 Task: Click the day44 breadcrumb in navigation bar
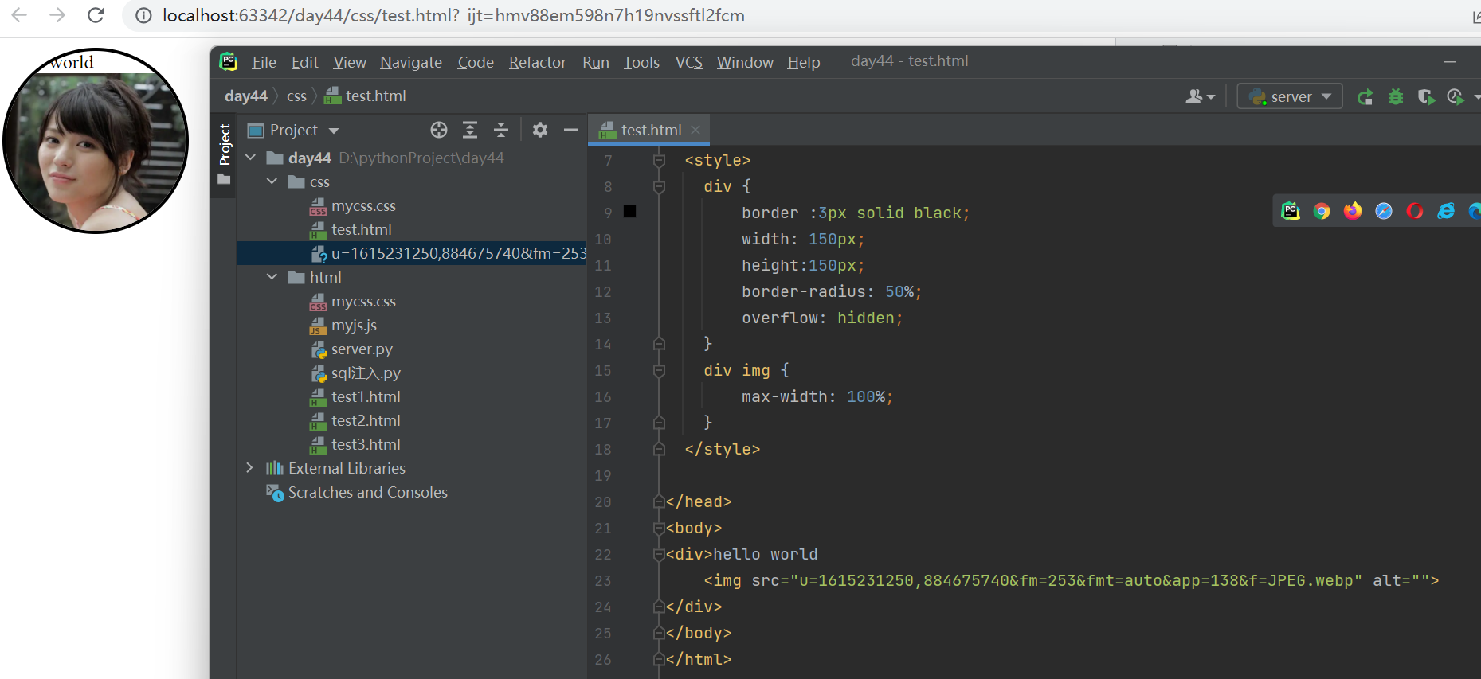click(246, 96)
